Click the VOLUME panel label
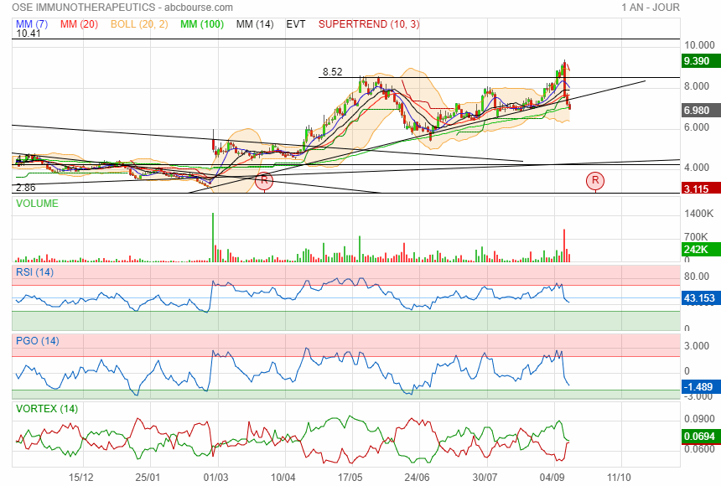 37,204
